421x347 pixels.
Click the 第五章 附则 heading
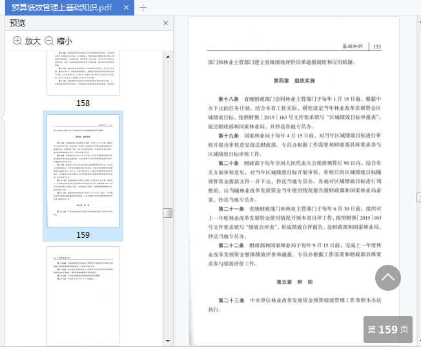[x=294, y=282]
